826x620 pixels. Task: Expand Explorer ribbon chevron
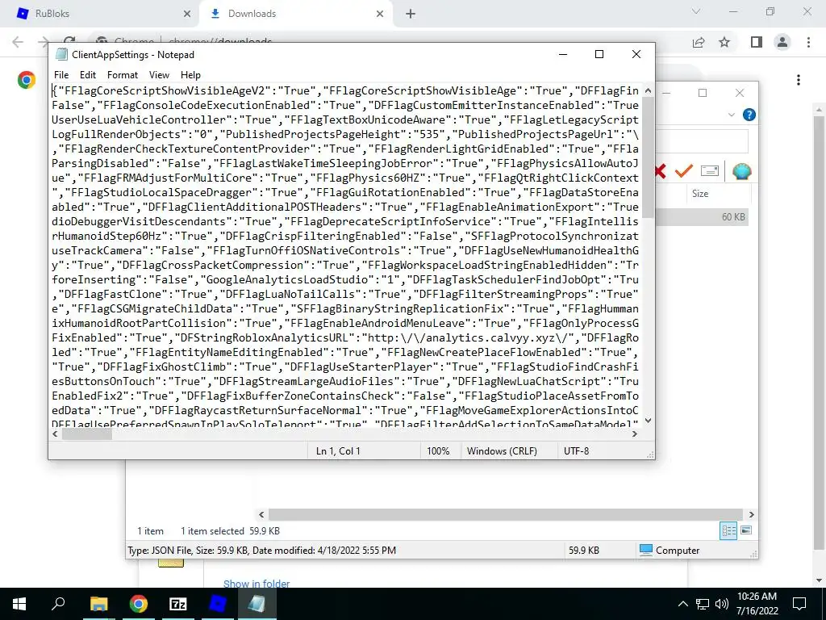(x=731, y=115)
